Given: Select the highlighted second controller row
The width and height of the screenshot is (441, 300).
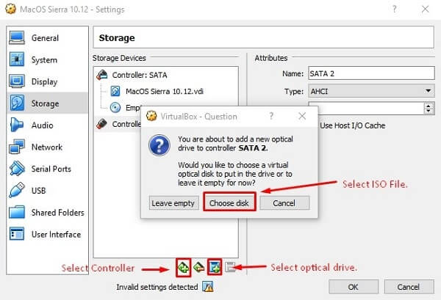Looking at the screenshot, I should pyautogui.click(x=118, y=124).
